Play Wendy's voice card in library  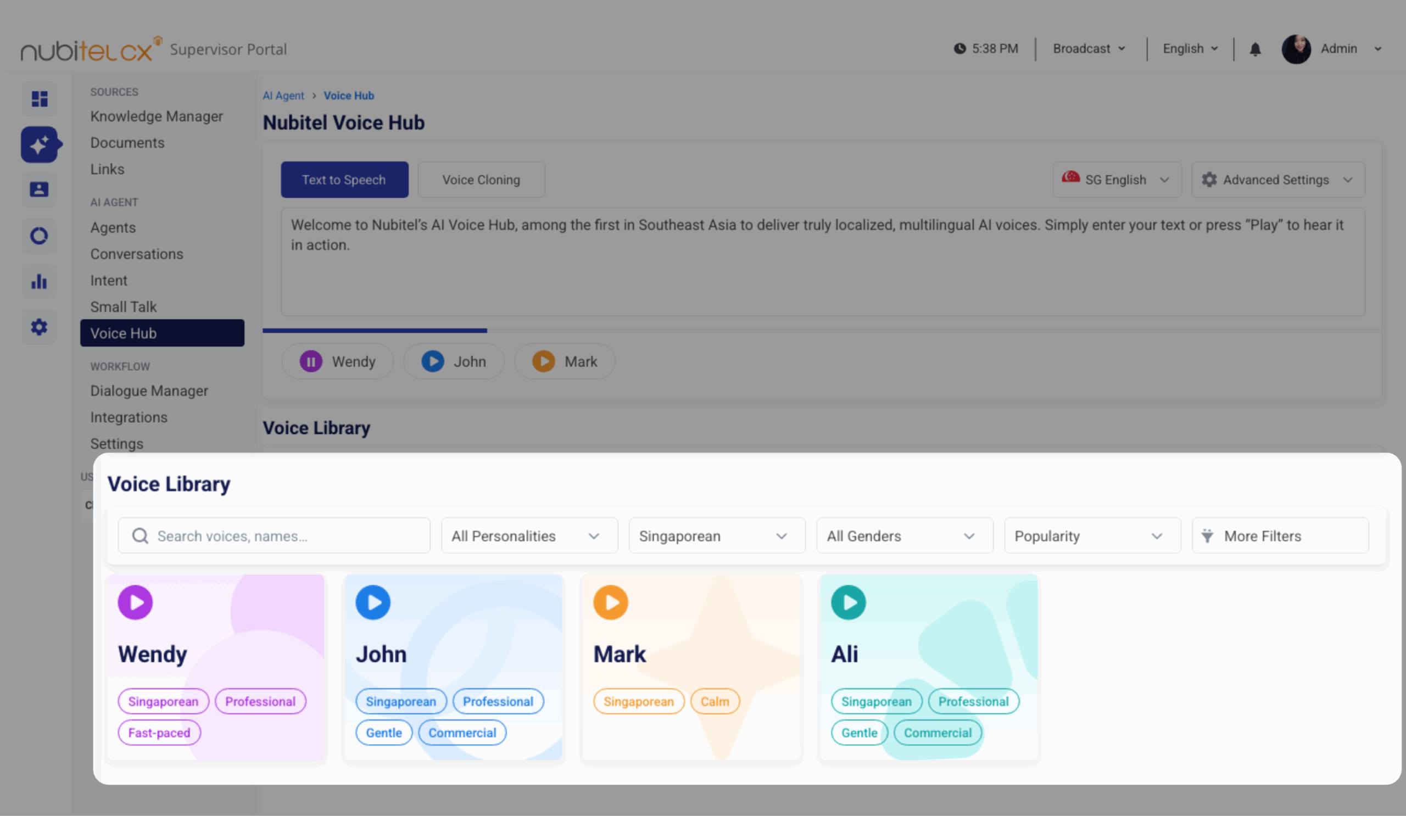[x=136, y=602]
